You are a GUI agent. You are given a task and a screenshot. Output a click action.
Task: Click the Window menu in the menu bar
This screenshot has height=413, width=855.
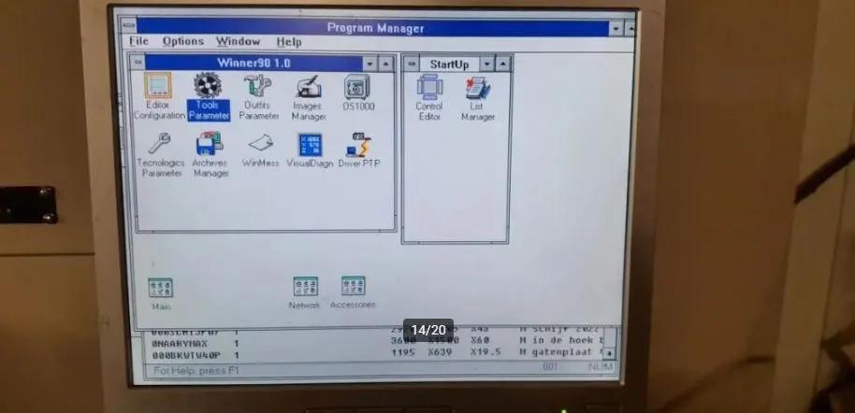238,42
